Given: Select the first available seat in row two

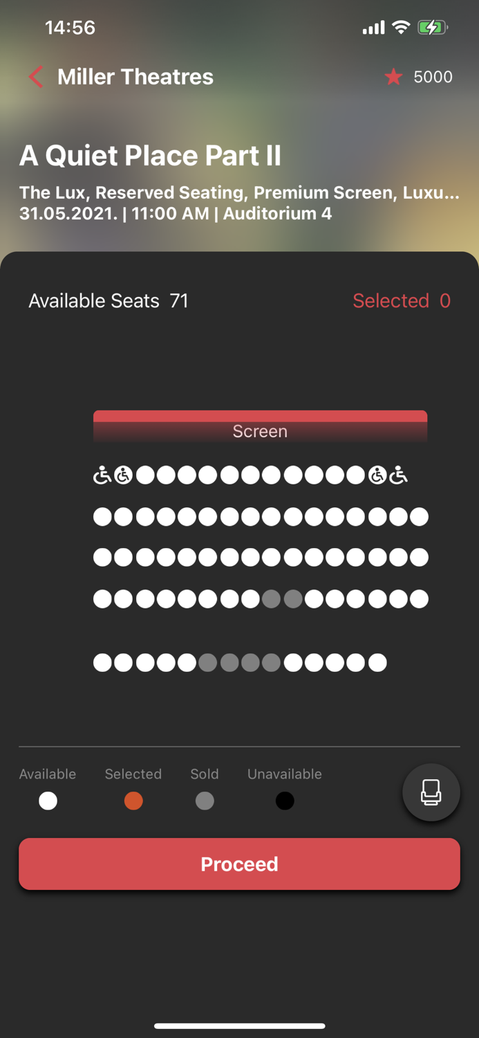Looking at the screenshot, I should [101, 516].
